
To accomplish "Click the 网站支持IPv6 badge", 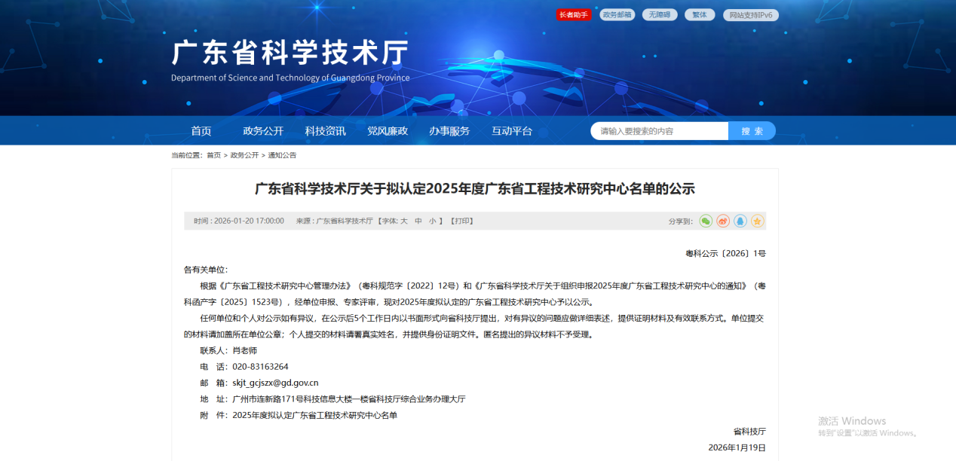I will (x=750, y=14).
